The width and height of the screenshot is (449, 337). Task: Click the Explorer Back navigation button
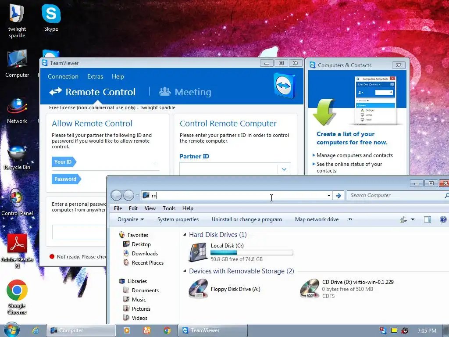pyautogui.click(x=116, y=195)
